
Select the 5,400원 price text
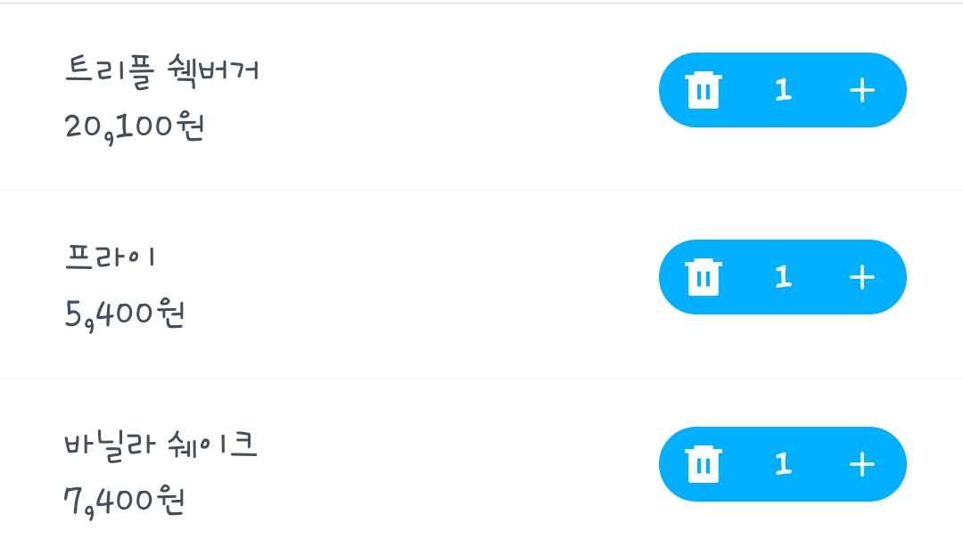click(125, 314)
